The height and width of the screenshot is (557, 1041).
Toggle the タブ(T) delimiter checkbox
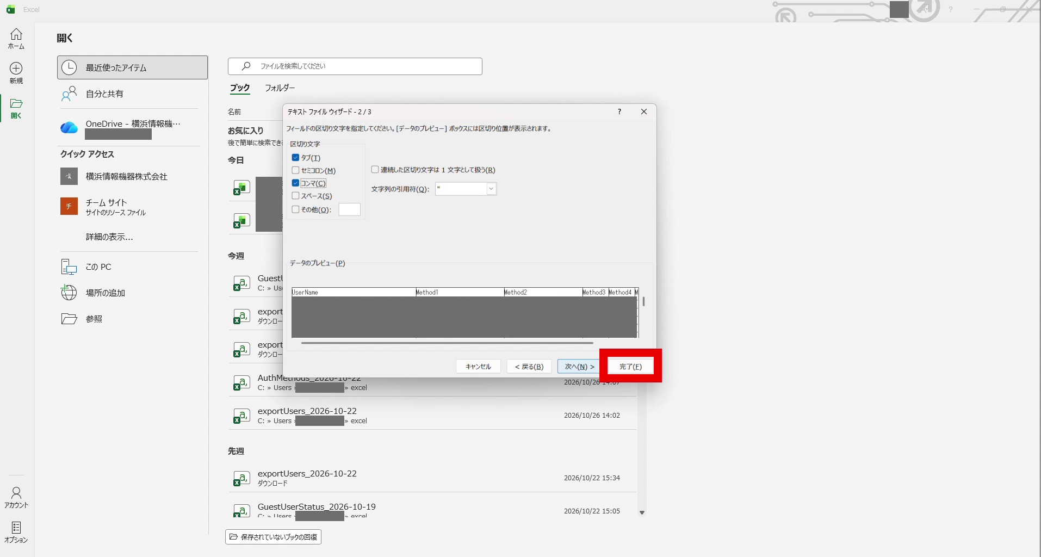(x=295, y=158)
